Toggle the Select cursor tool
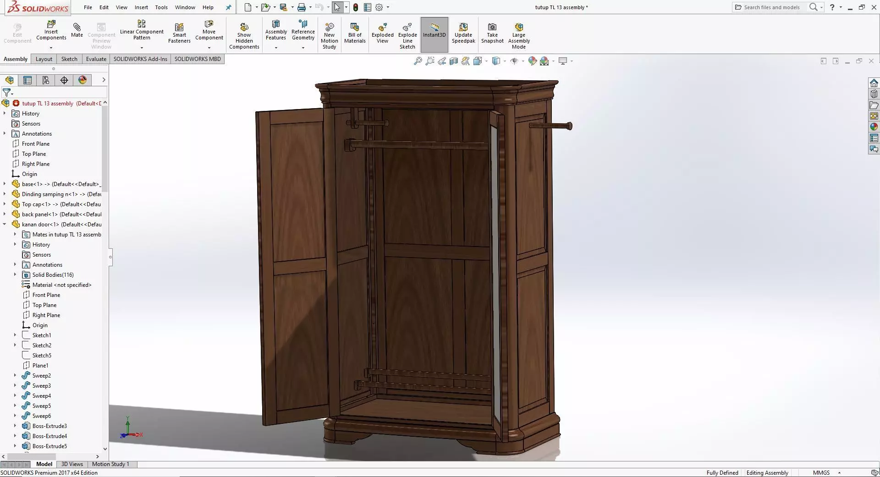 [337, 7]
